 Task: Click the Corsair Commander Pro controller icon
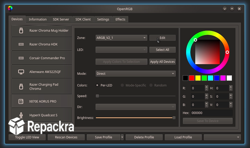(x=21, y=58)
